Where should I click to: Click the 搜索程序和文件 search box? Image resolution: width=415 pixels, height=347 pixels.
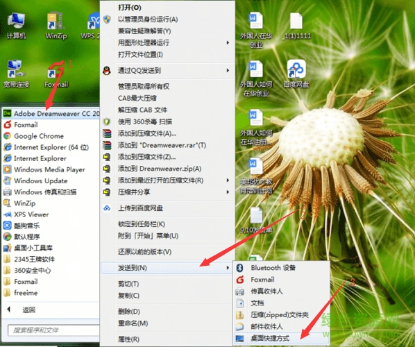coord(53,330)
